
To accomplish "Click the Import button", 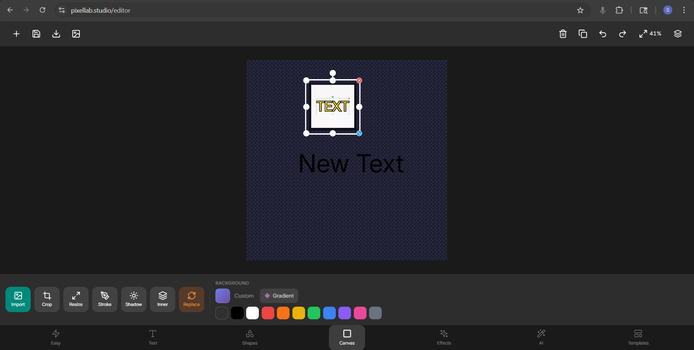I will click(x=18, y=299).
